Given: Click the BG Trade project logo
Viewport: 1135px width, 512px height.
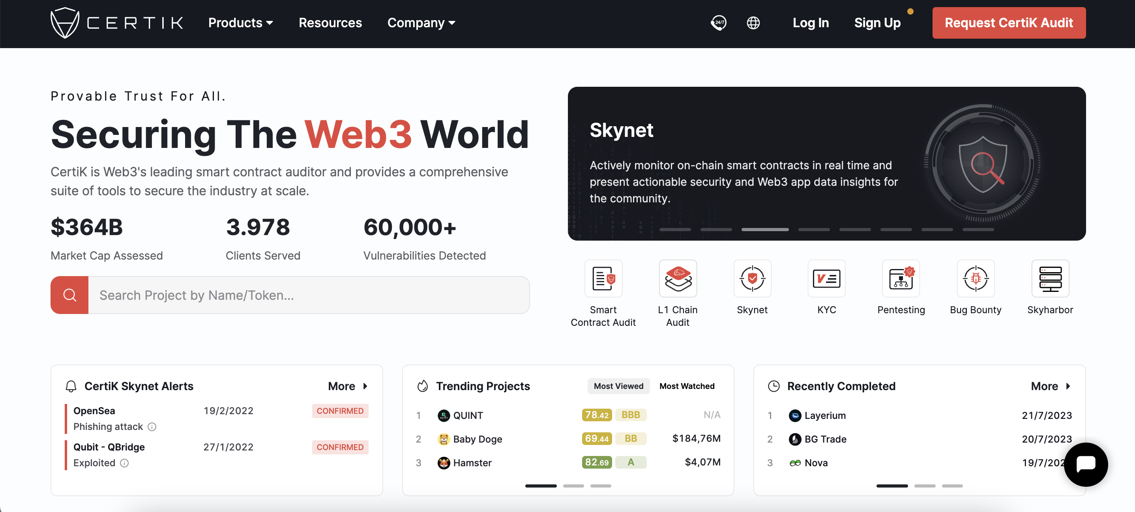Looking at the screenshot, I should [795, 439].
